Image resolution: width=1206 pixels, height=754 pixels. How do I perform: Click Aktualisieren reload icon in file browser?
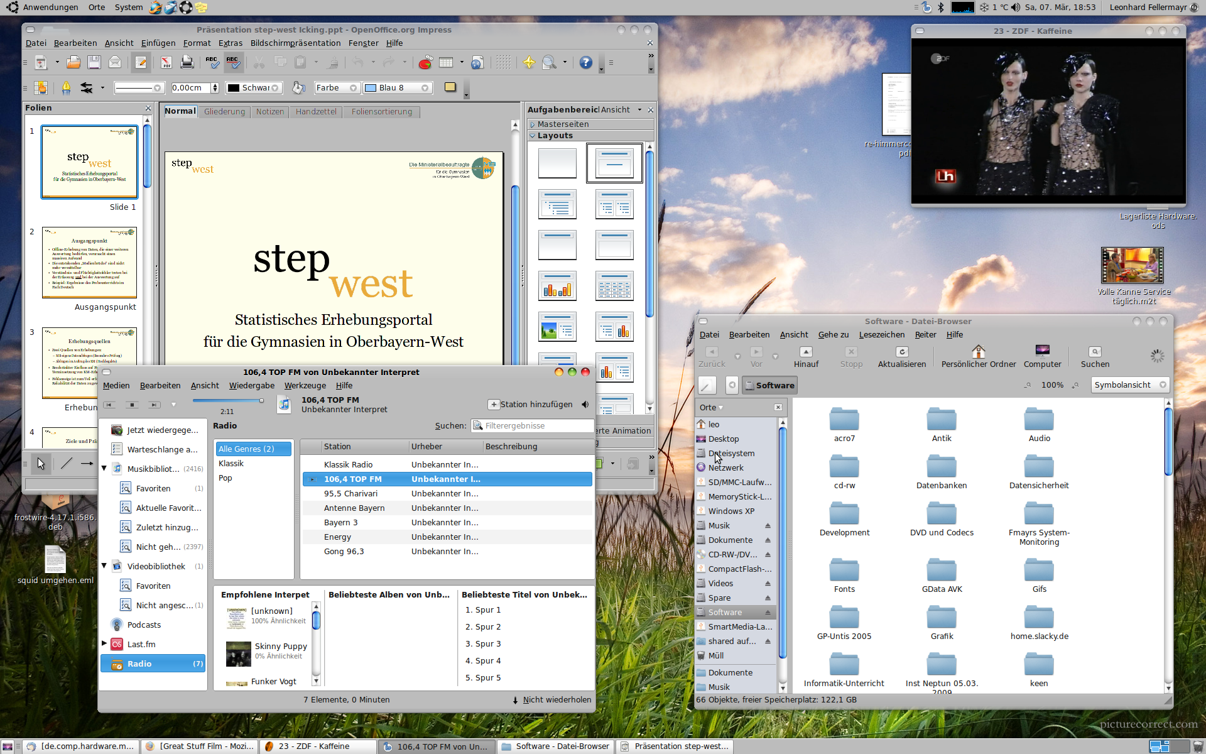(901, 352)
